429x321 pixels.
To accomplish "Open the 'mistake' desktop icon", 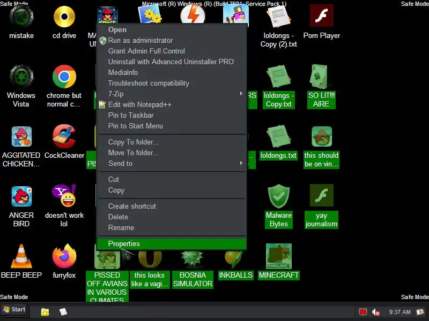I will 21,17.
